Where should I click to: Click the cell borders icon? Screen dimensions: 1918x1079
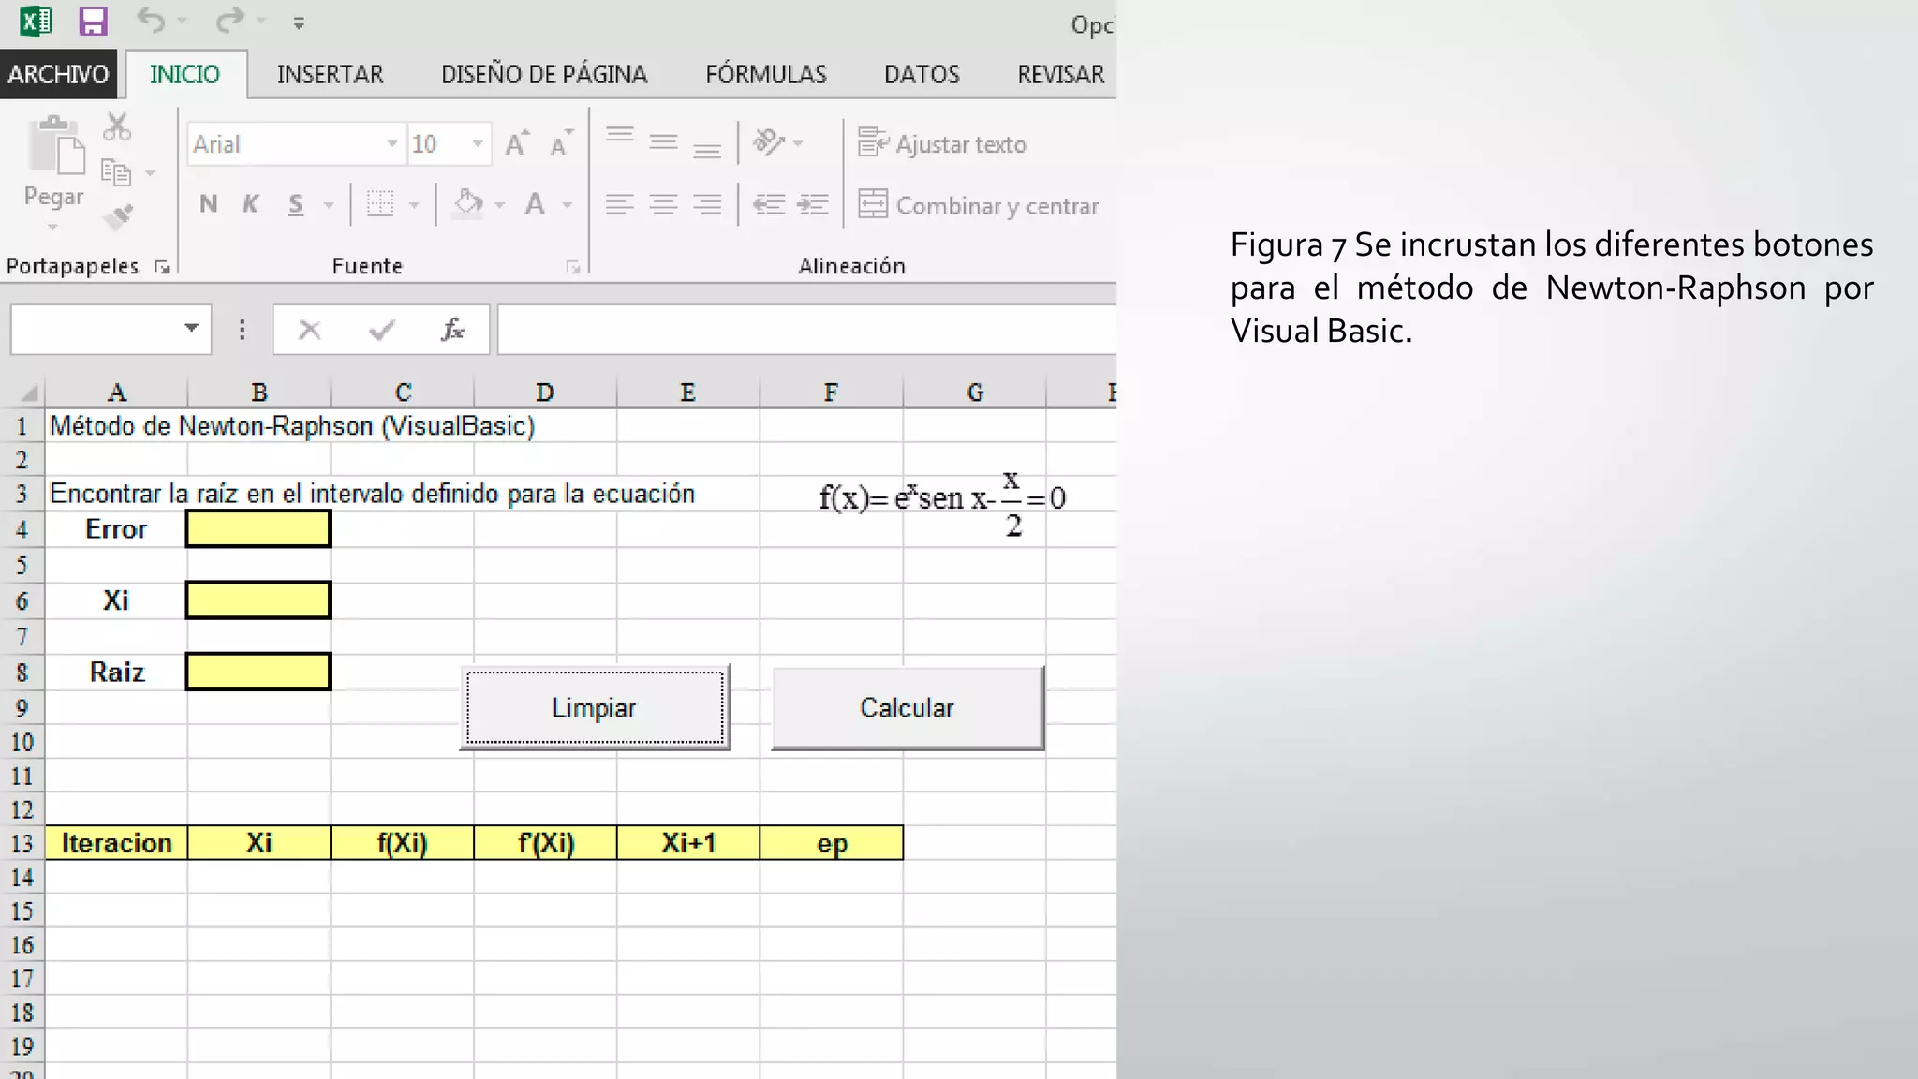pyautogui.click(x=379, y=203)
